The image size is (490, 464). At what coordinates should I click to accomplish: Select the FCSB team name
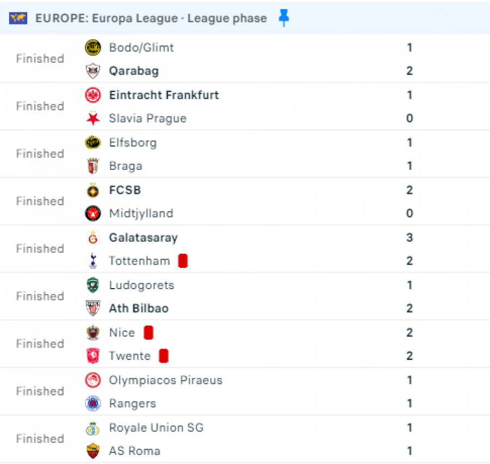[125, 191]
